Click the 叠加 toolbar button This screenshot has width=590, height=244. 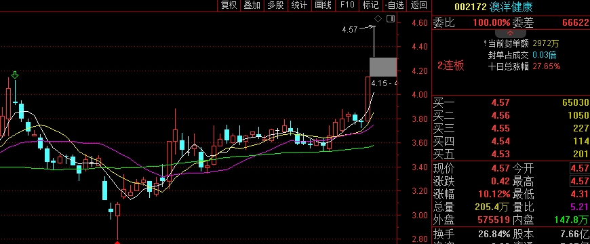pyautogui.click(x=252, y=5)
